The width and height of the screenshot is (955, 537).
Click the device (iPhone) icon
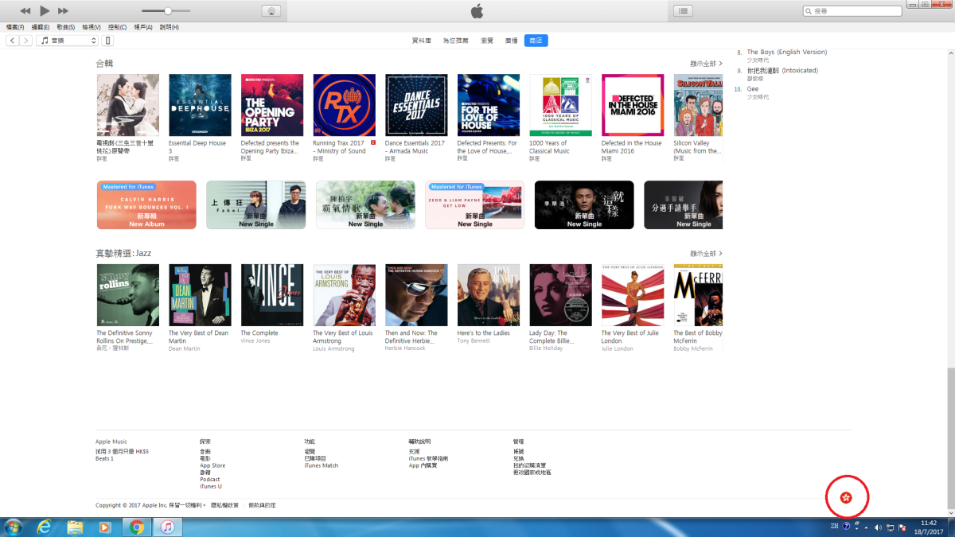pos(108,41)
